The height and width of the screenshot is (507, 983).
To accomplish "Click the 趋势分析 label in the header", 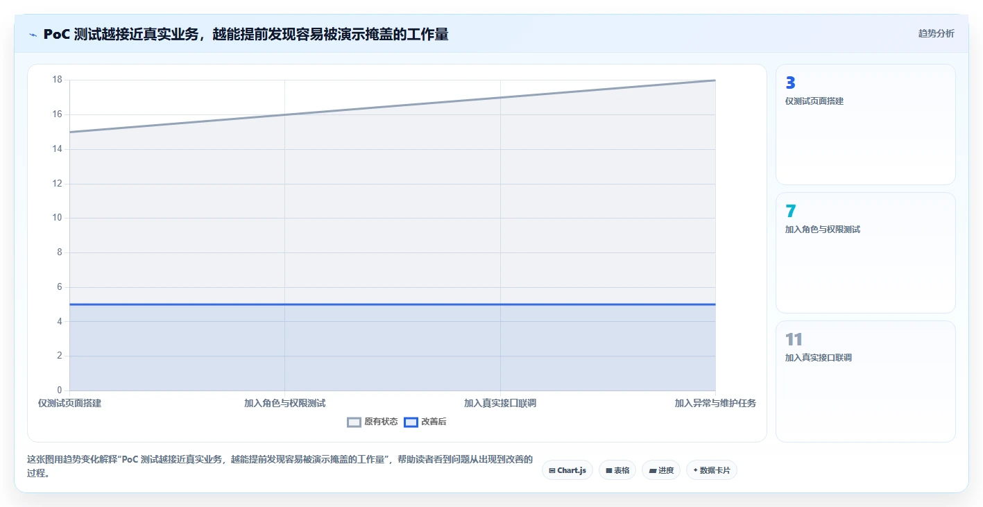I will (936, 33).
